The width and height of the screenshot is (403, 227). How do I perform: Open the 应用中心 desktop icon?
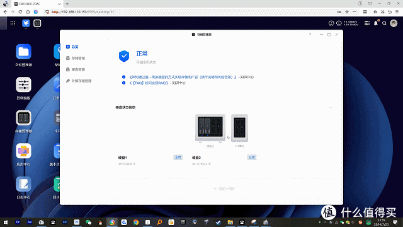23,151
